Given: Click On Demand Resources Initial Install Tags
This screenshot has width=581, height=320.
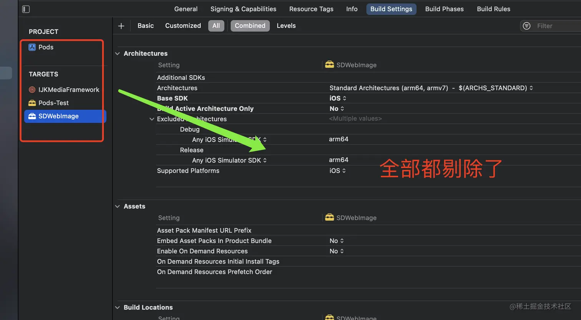Looking at the screenshot, I should point(218,262).
